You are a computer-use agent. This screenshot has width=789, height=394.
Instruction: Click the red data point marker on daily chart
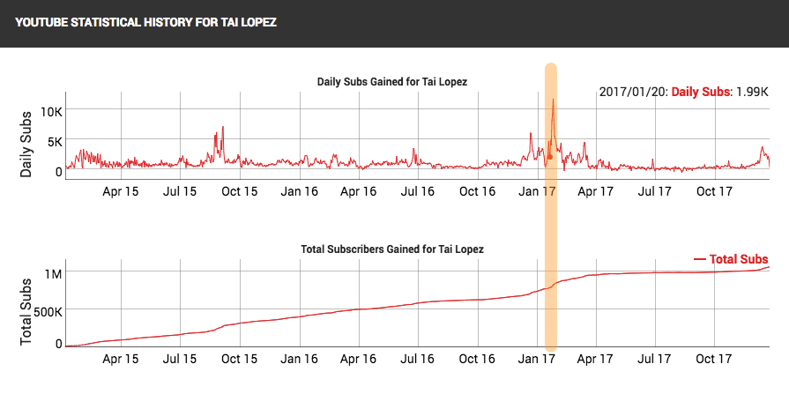[x=550, y=157]
